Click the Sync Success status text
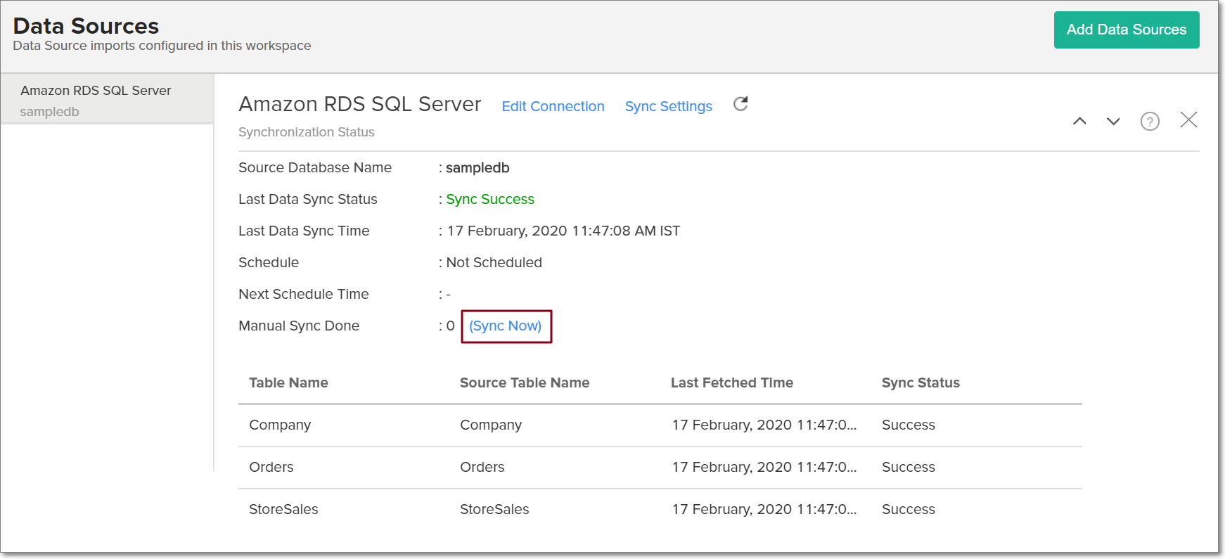Screen dimensions: 1225x559 pos(490,199)
